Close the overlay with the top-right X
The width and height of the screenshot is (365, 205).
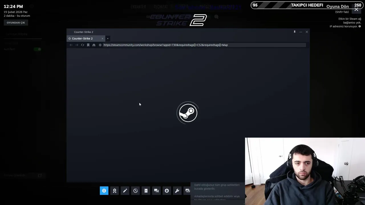click(x=356, y=9)
